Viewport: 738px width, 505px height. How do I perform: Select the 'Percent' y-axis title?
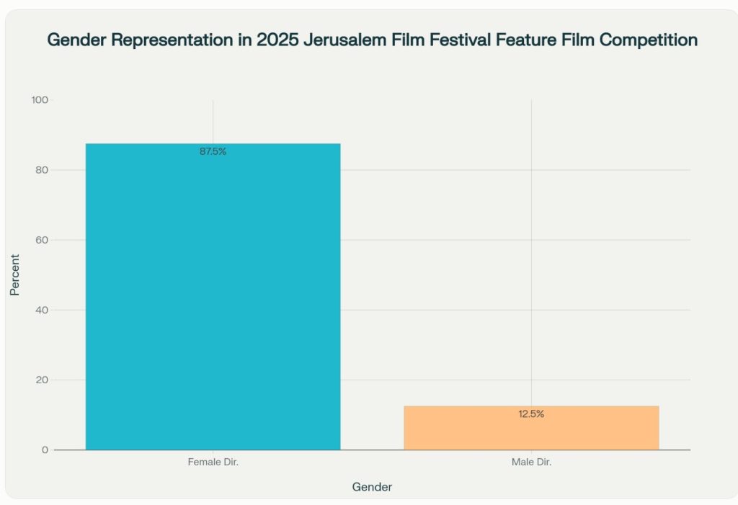click(x=14, y=274)
